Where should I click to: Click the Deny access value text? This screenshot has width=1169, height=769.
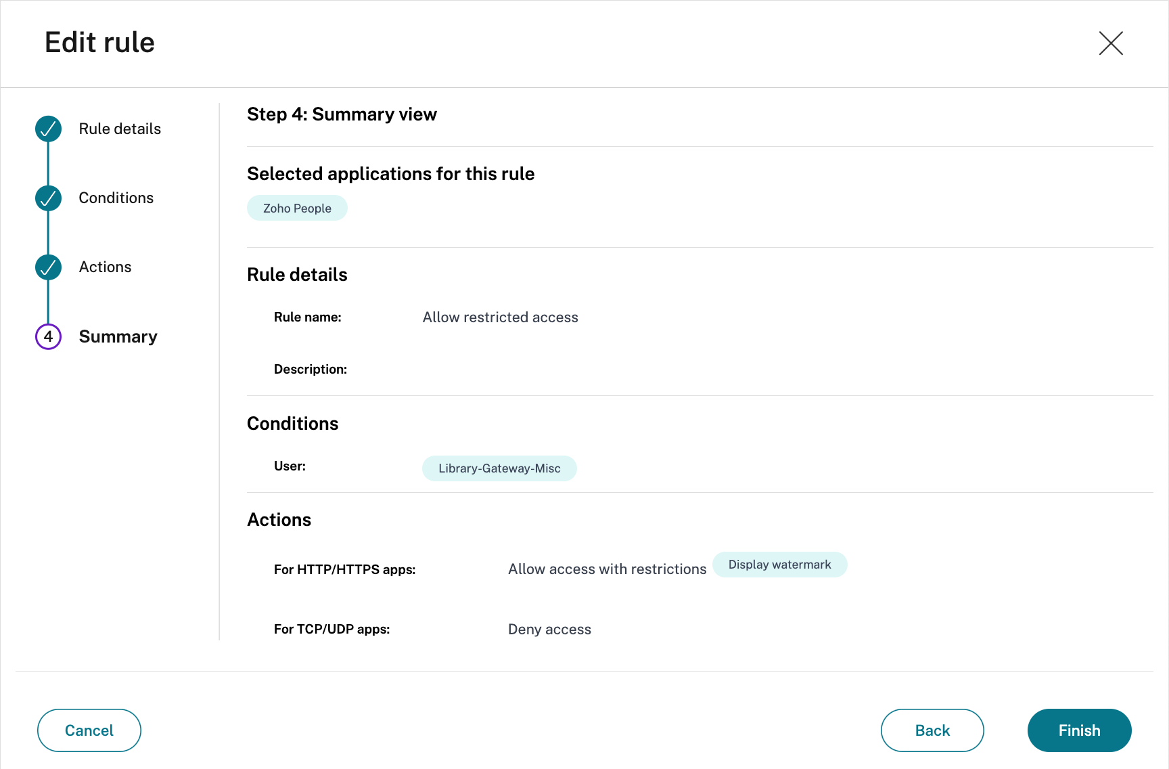549,630
